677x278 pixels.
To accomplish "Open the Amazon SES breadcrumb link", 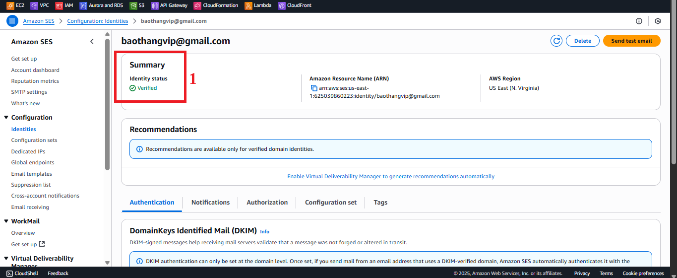I will 38,21.
